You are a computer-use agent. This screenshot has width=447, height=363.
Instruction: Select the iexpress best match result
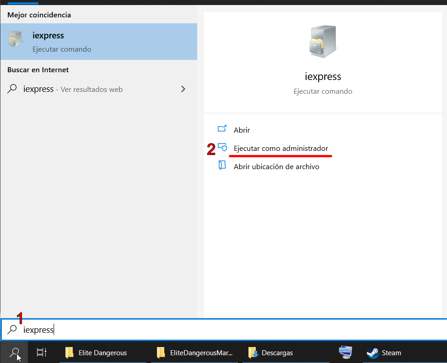(x=99, y=42)
